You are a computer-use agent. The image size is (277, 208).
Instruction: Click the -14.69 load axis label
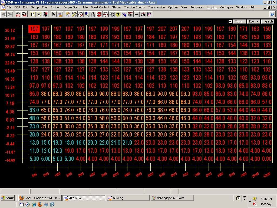(10, 160)
